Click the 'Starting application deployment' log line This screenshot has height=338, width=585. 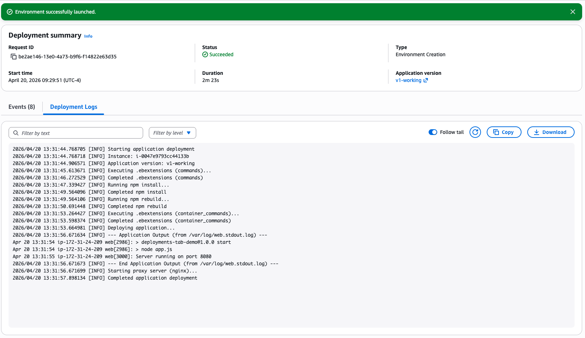(x=104, y=149)
